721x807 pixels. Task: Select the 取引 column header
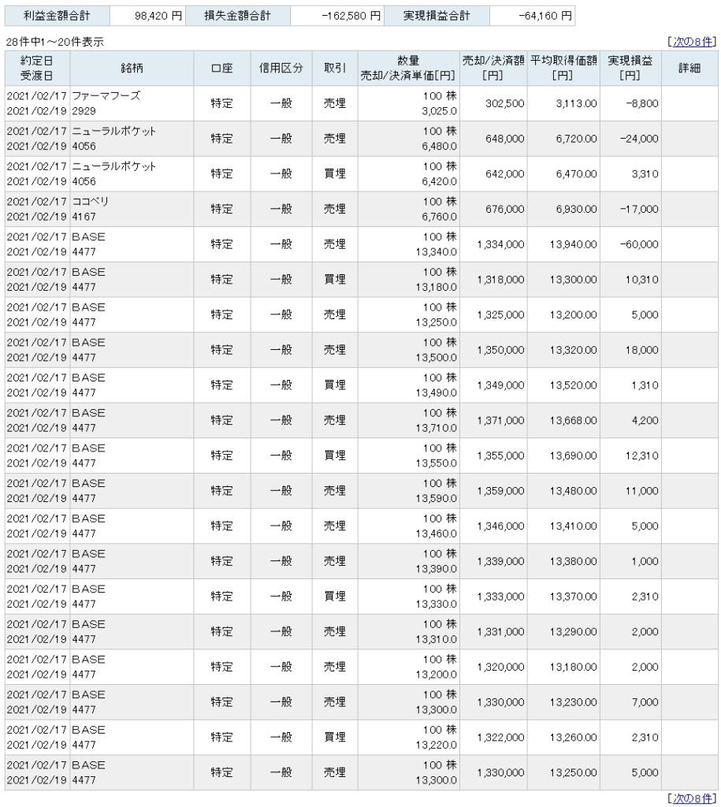335,68
